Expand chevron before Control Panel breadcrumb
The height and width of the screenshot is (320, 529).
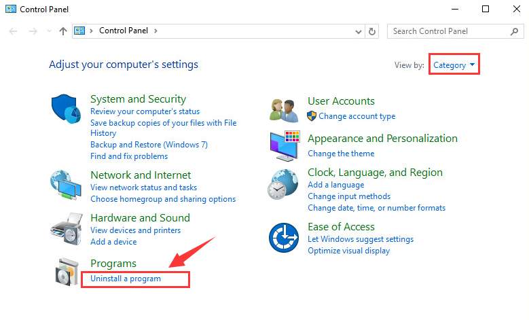(91, 31)
